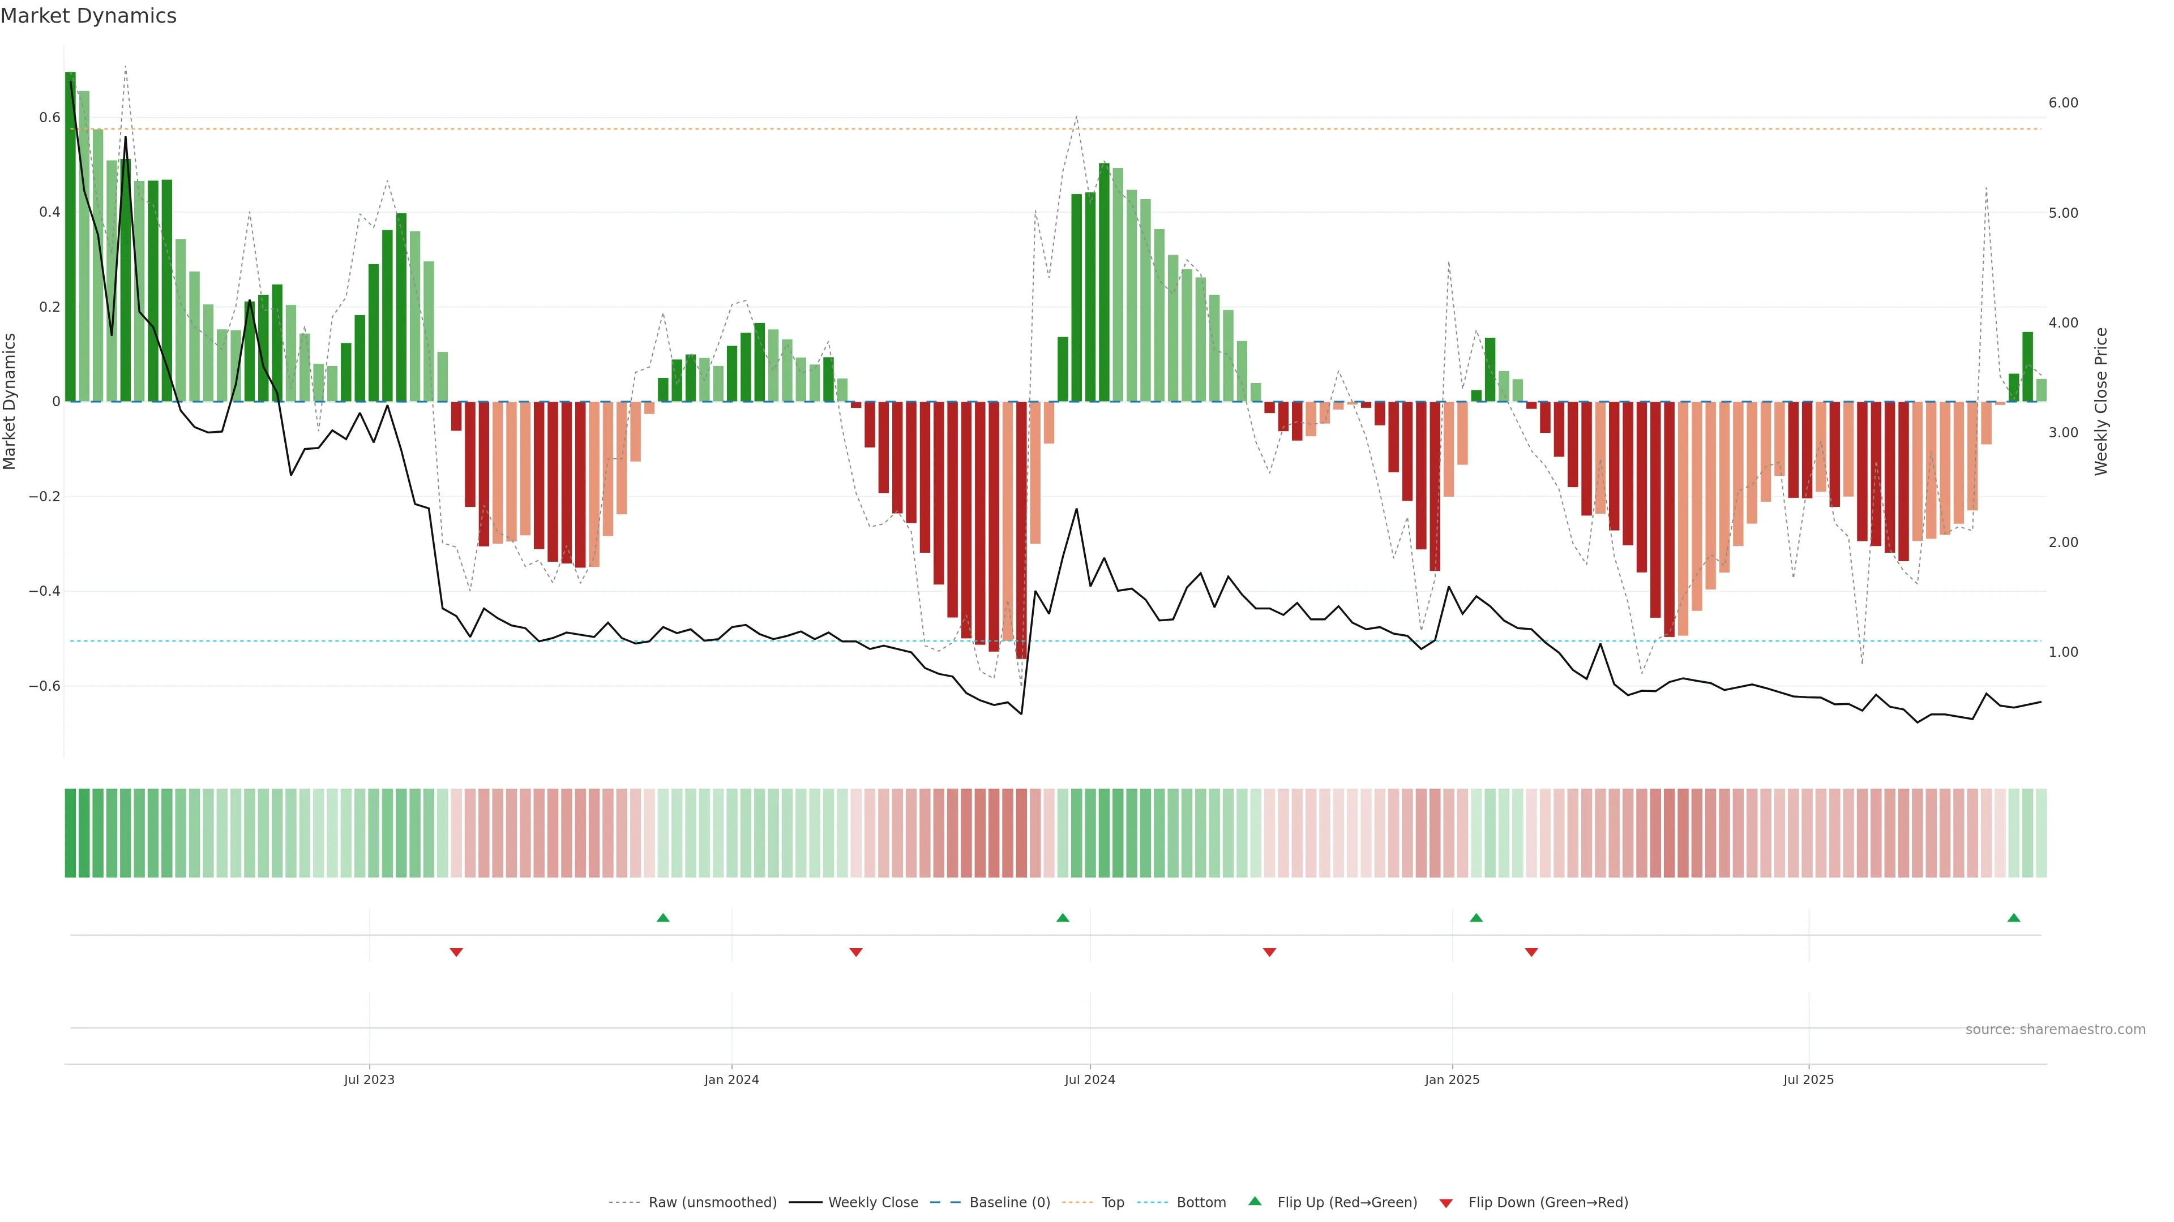Click the Jan 2025 x-axis label

pos(1452,1079)
